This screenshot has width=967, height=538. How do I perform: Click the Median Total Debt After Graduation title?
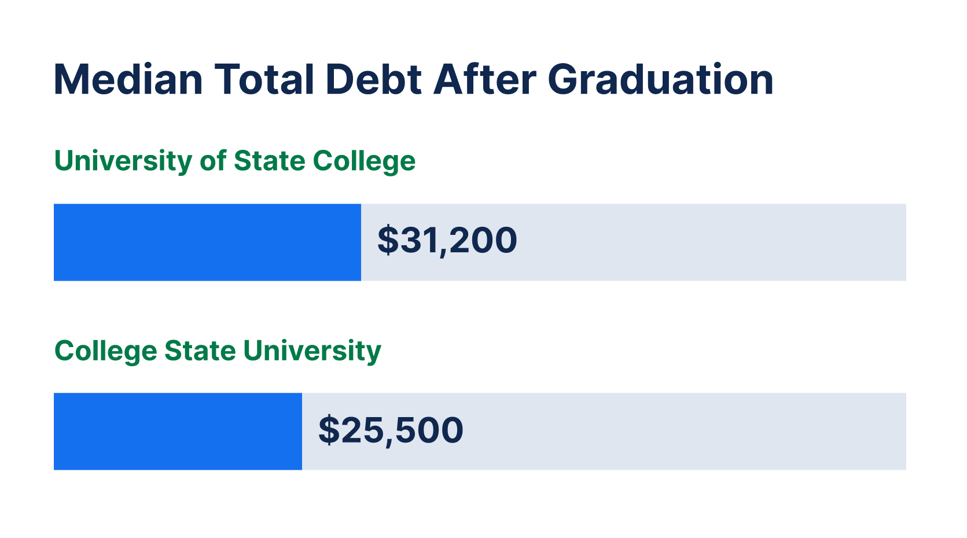pos(413,80)
